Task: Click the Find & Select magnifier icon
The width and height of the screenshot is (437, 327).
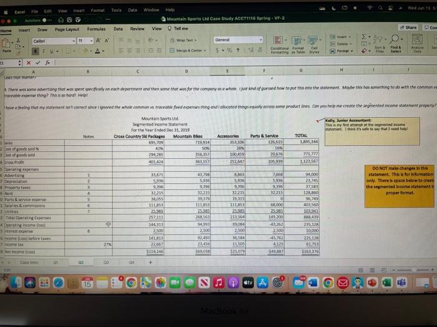Action: (395, 39)
